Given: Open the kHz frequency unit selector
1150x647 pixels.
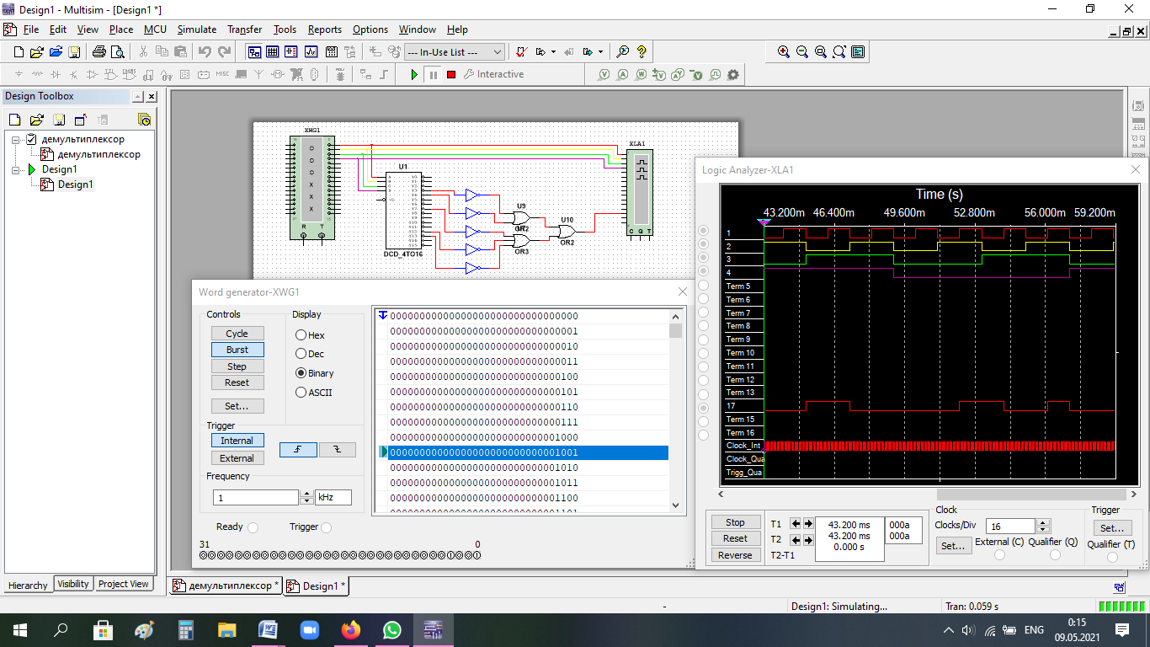Looking at the screenshot, I should pos(333,498).
